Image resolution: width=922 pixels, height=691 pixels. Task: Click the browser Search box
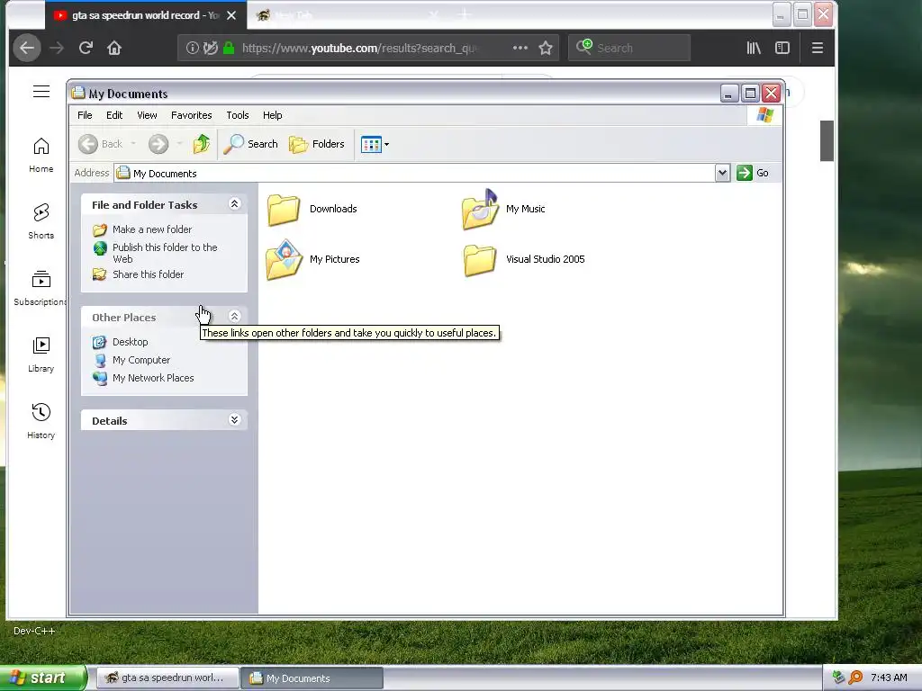629,48
